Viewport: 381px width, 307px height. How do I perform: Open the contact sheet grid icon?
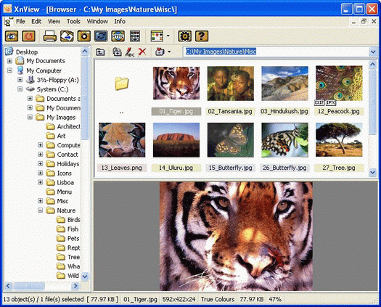[135, 36]
